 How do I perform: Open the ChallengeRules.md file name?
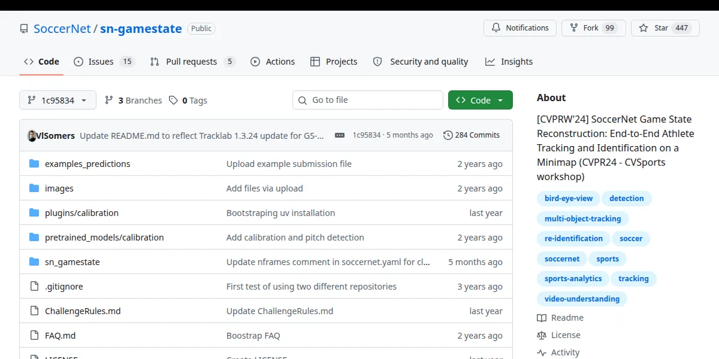coord(83,311)
